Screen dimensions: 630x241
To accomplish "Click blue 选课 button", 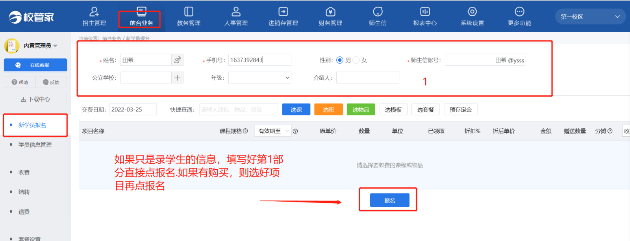I will [x=296, y=109].
